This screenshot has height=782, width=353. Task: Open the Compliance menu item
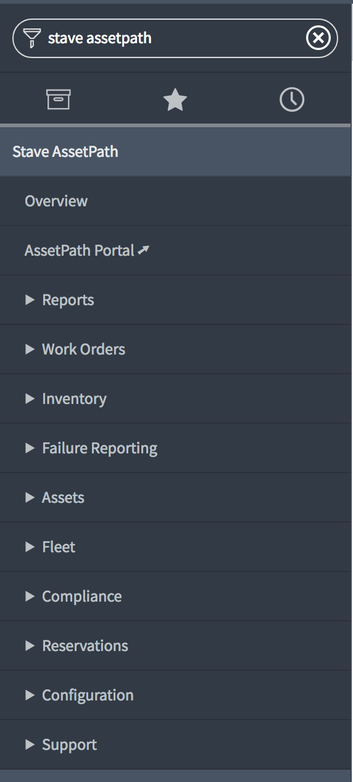175,596
